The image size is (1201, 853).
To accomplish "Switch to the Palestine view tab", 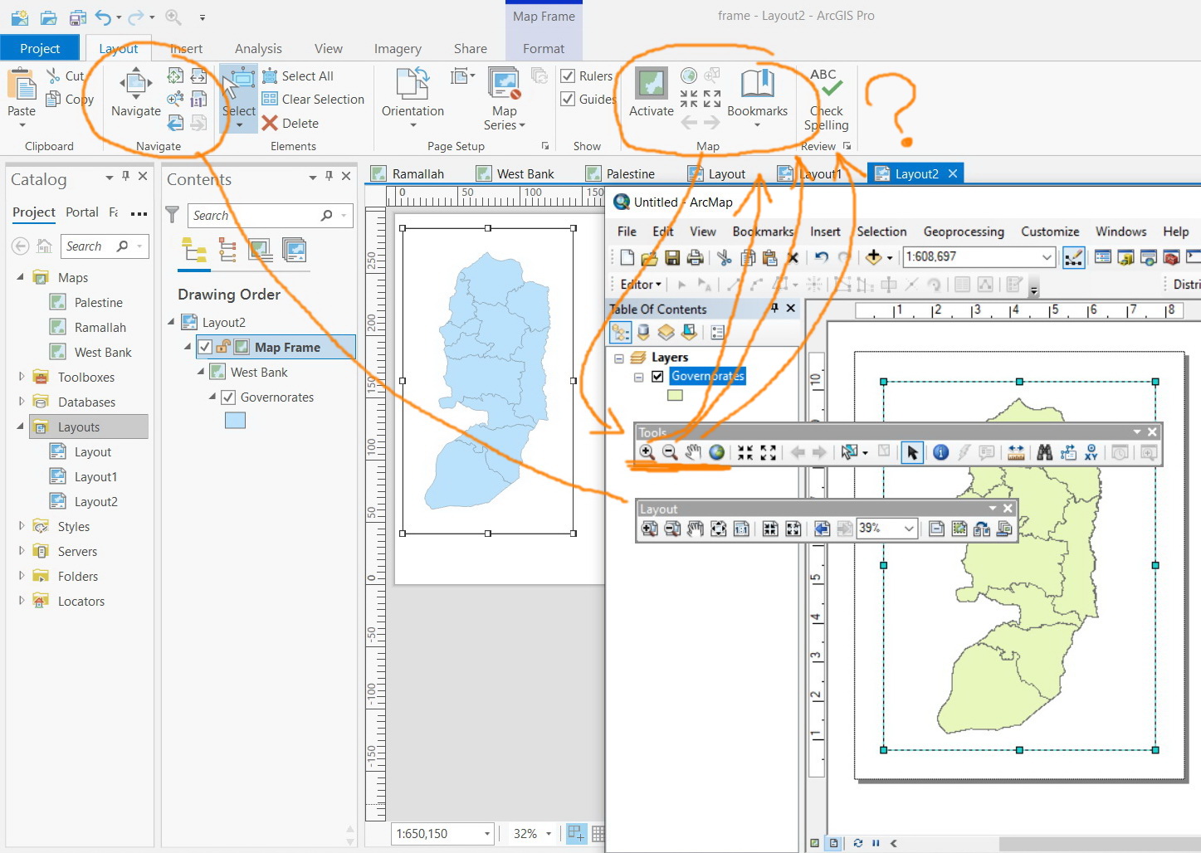I will [x=621, y=174].
